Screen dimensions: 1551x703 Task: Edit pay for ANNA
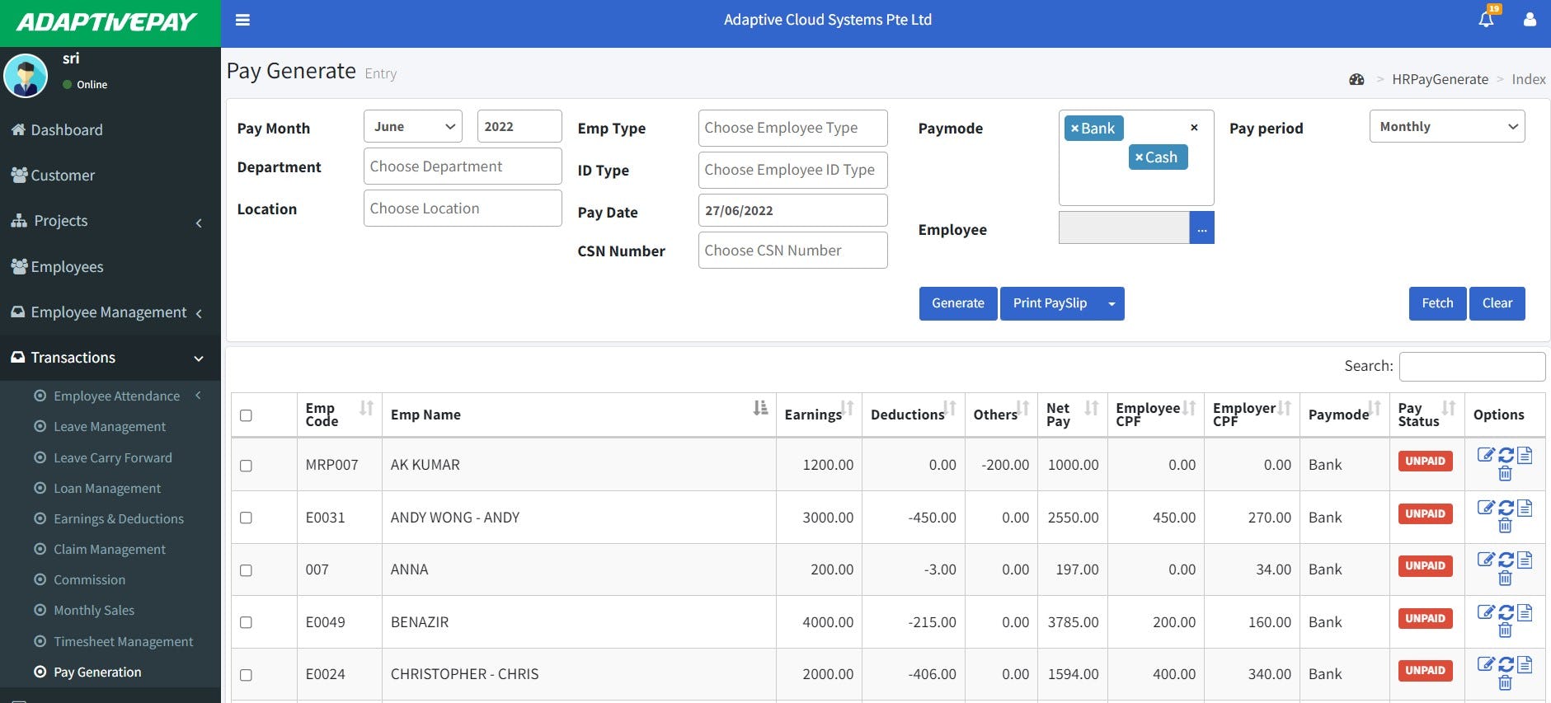[x=1486, y=559]
